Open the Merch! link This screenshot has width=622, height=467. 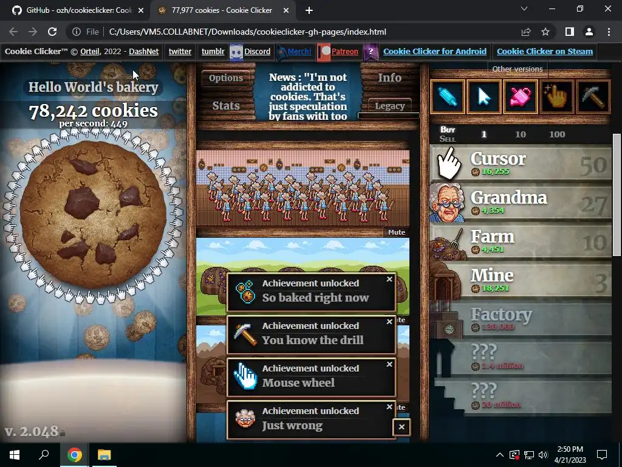(x=299, y=51)
